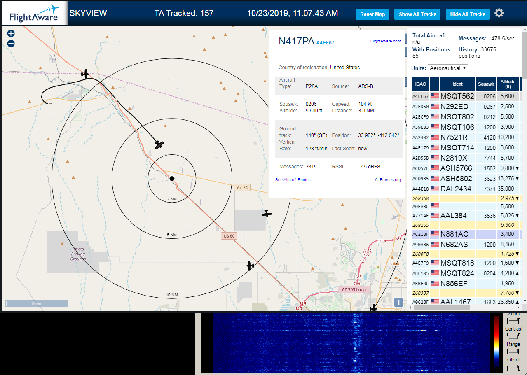Click the US flag in the N856EF row
527x375 pixels.
click(x=435, y=284)
